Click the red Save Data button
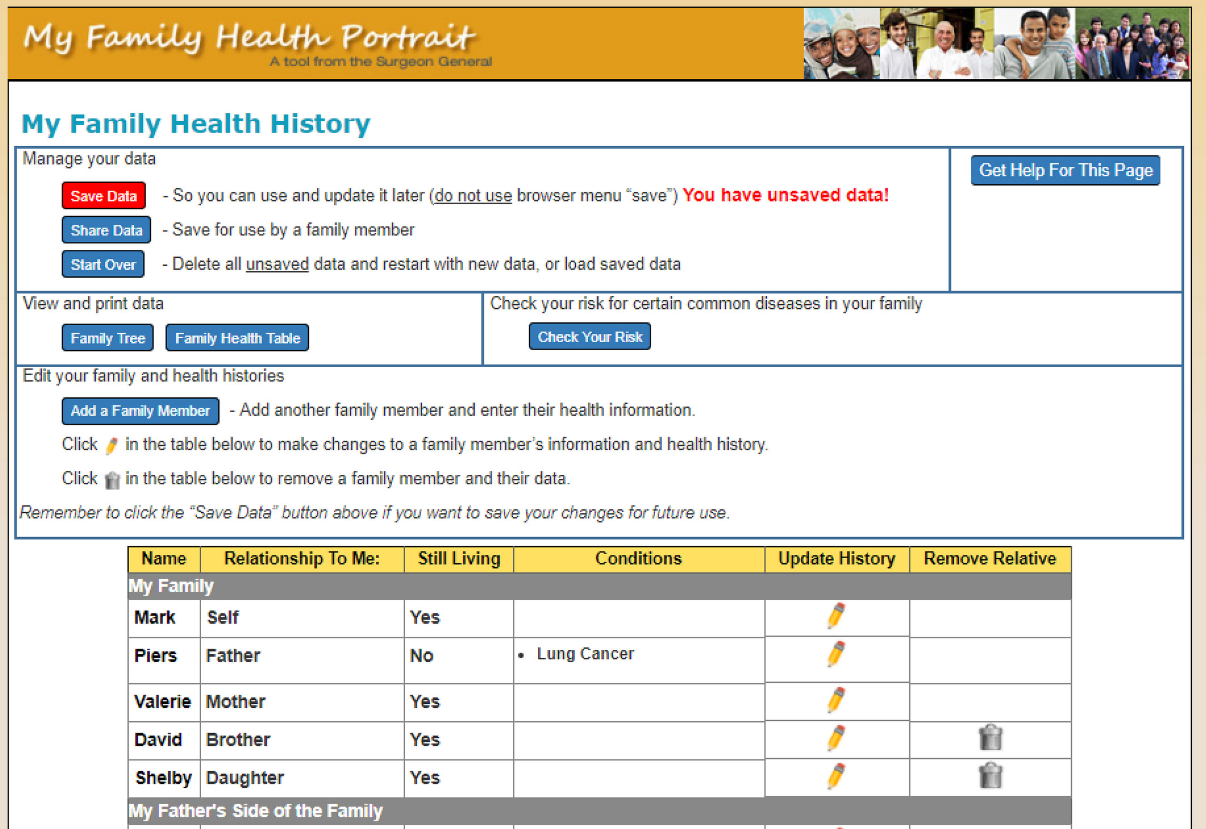Viewport: 1206px width, 829px height. [104, 196]
